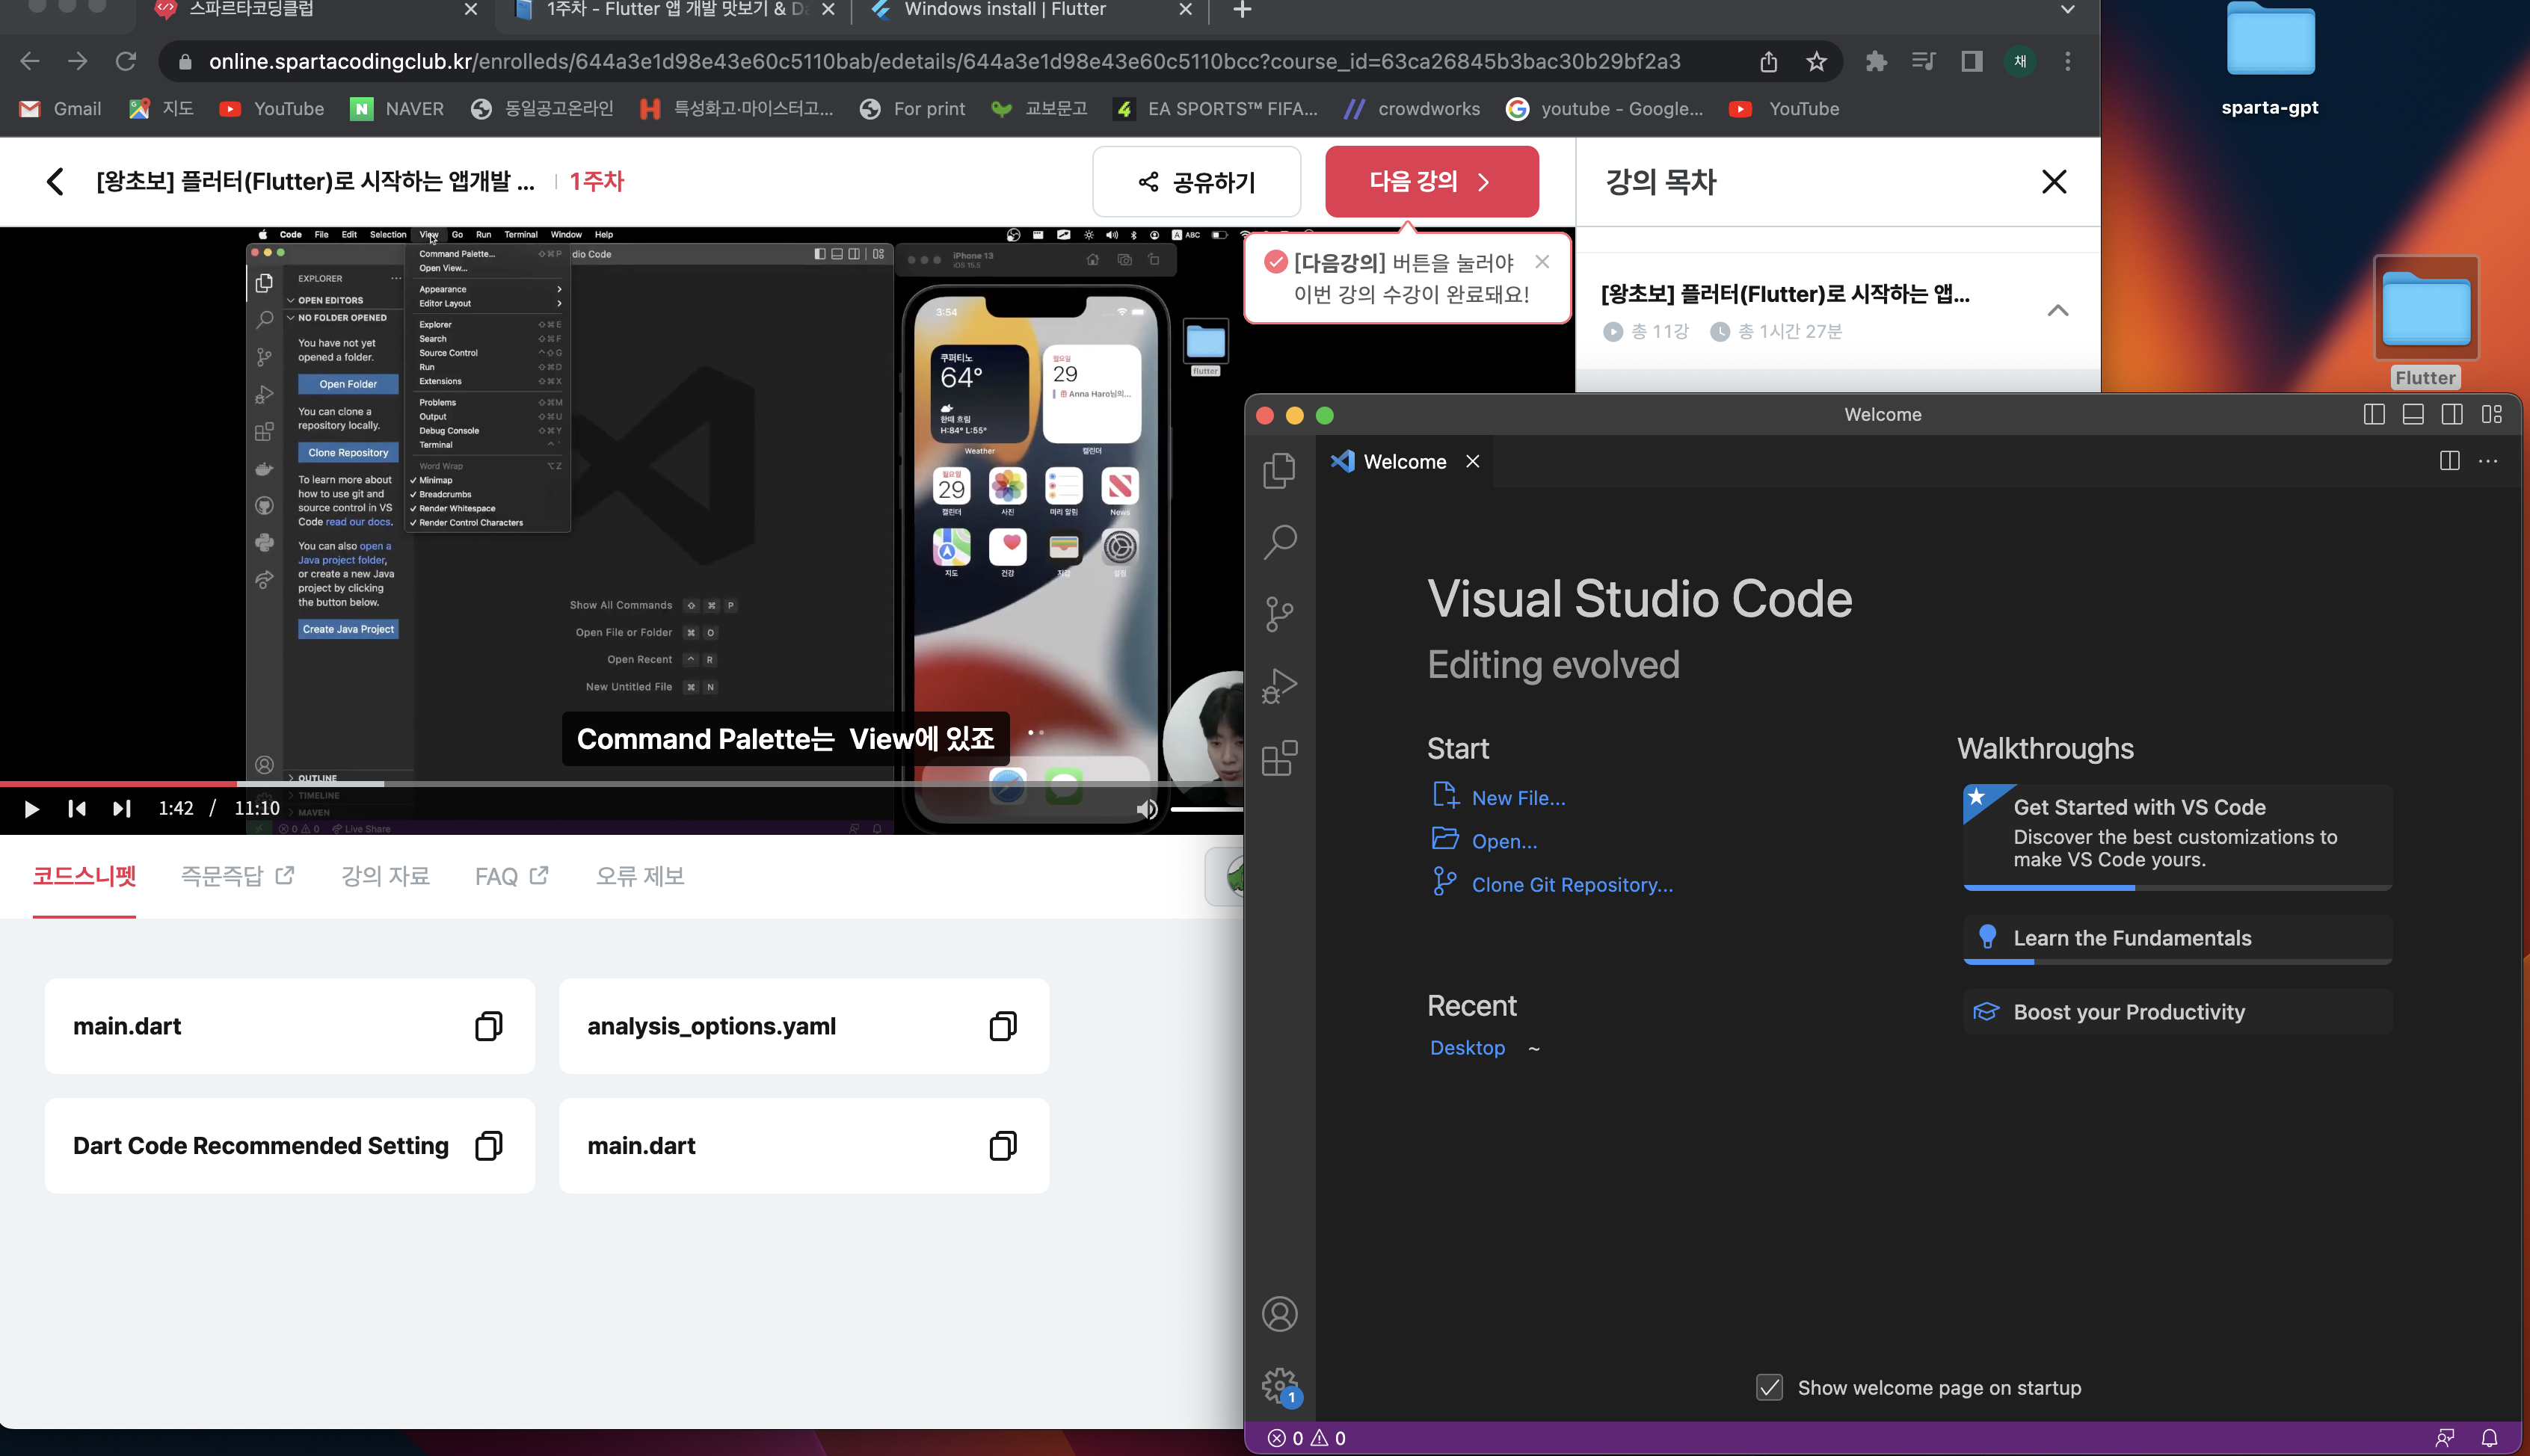Bookmark this page with the star icon

click(1816, 62)
